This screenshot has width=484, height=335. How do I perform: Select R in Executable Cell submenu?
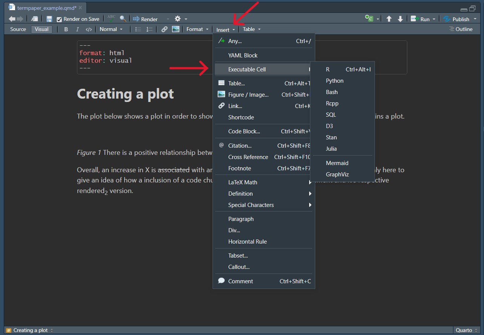342,69
